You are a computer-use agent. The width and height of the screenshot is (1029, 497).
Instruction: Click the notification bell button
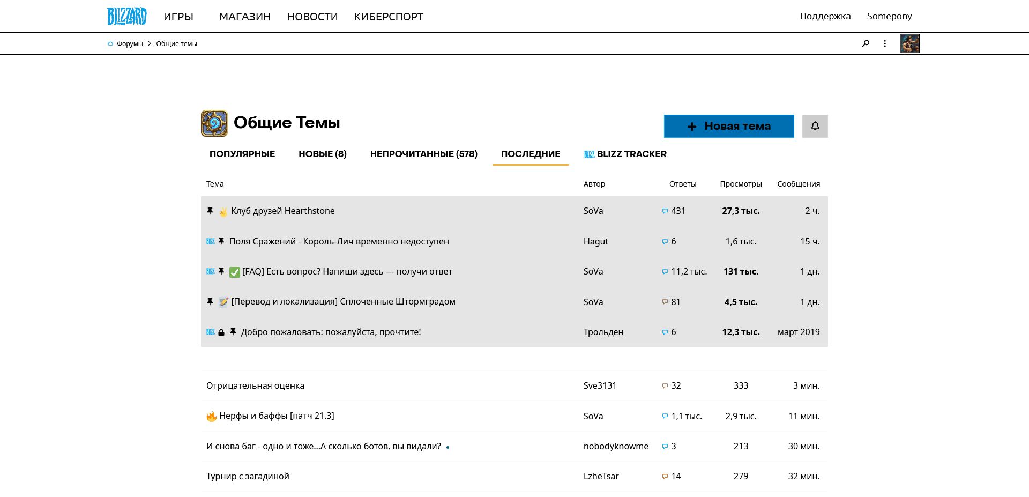(x=815, y=126)
